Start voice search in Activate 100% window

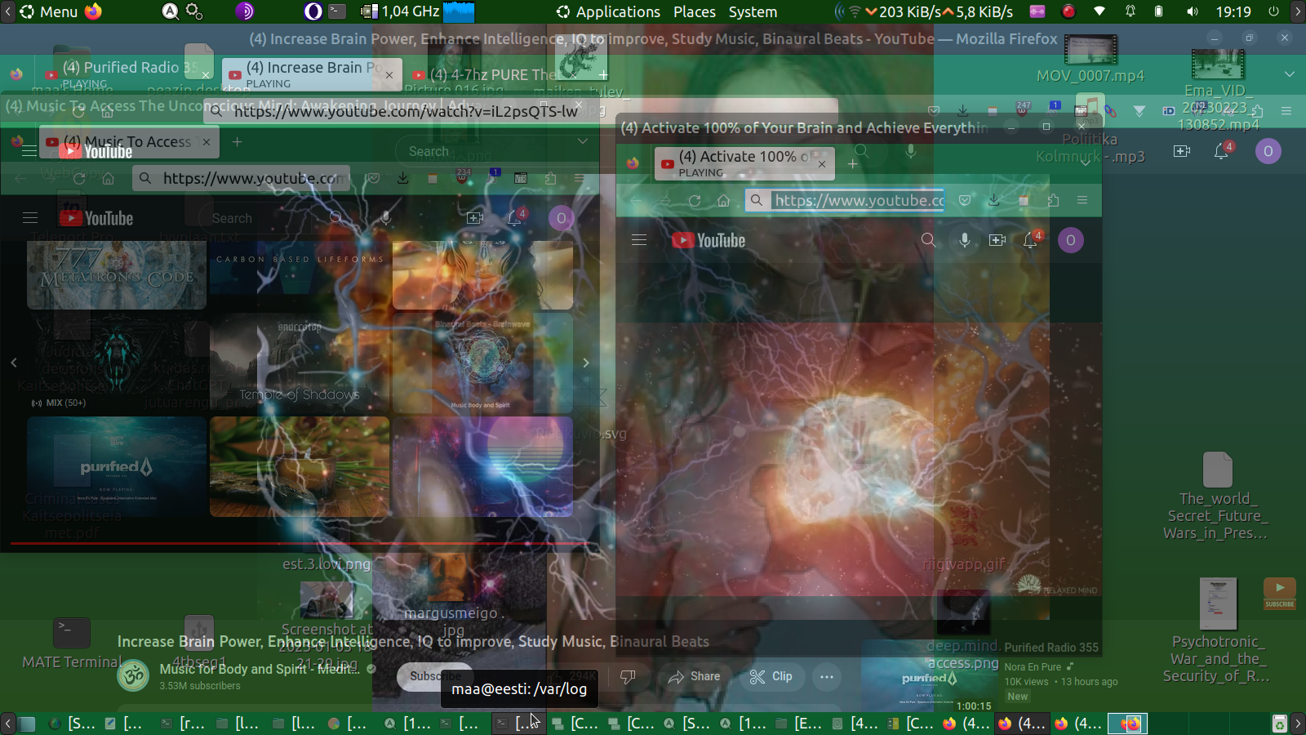pyautogui.click(x=965, y=240)
